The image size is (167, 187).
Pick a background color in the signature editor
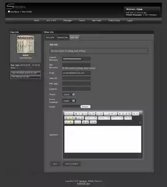(71, 122)
